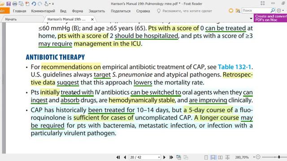
Task: Click the ribbon display options icon in title bar
Action: coord(263,3)
